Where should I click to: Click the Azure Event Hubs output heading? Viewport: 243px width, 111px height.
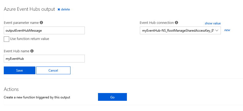[x=29, y=9]
